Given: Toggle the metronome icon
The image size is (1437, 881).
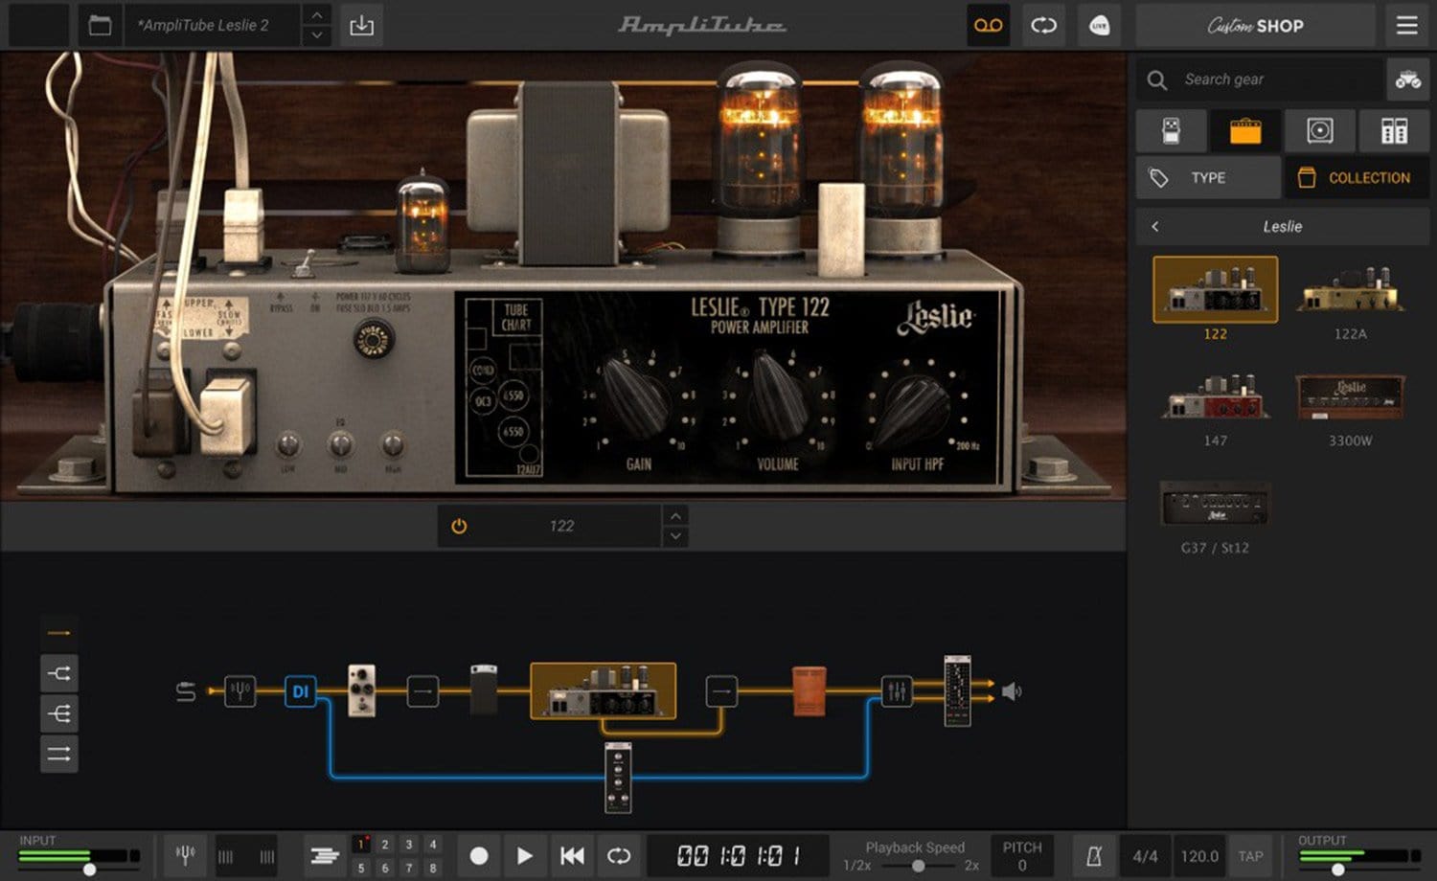Looking at the screenshot, I should (1094, 856).
